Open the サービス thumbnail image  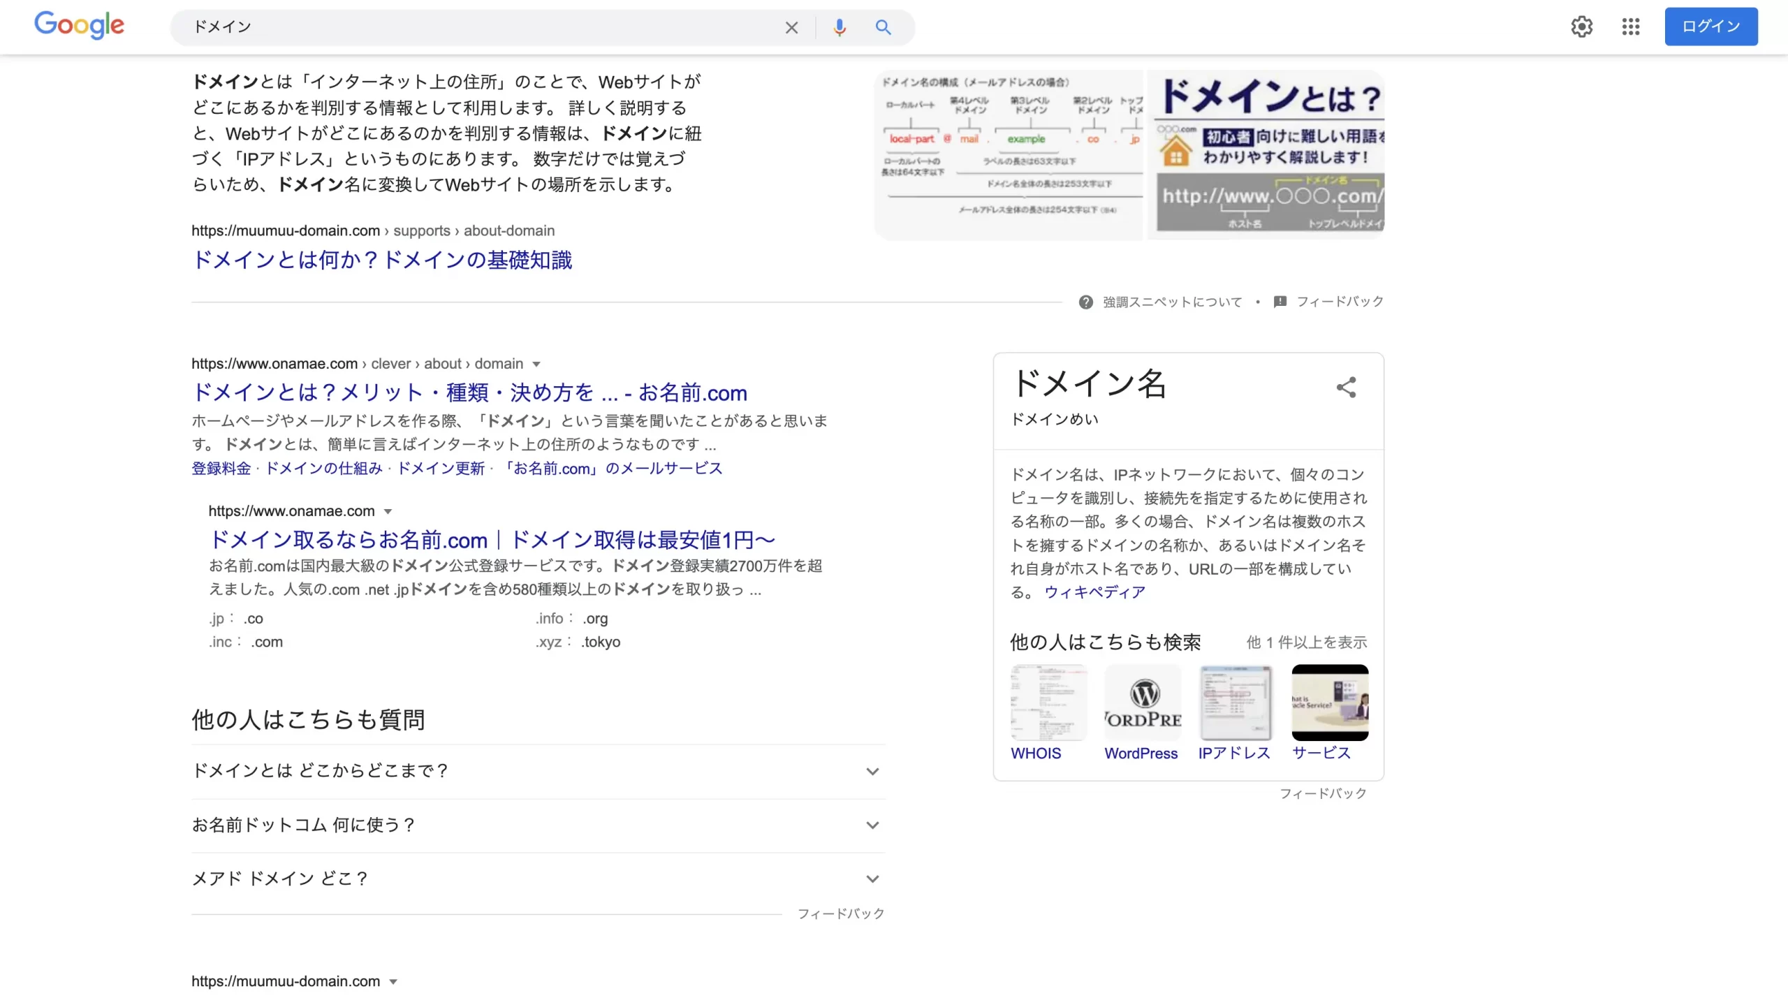point(1331,702)
